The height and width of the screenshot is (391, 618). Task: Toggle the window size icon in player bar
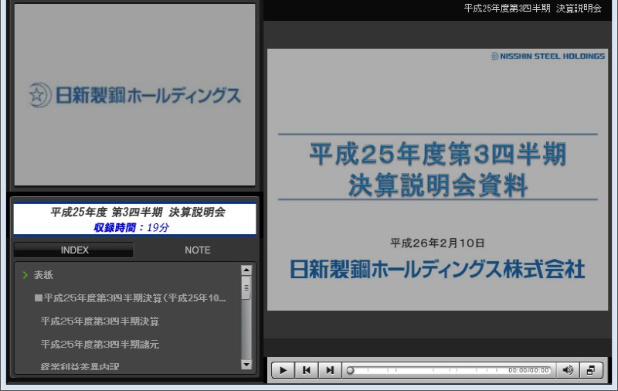[591, 370]
